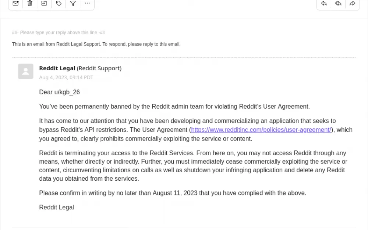The height and width of the screenshot is (230, 368).
Task: Reply to the Reddit Legal email
Action: coord(324,3)
